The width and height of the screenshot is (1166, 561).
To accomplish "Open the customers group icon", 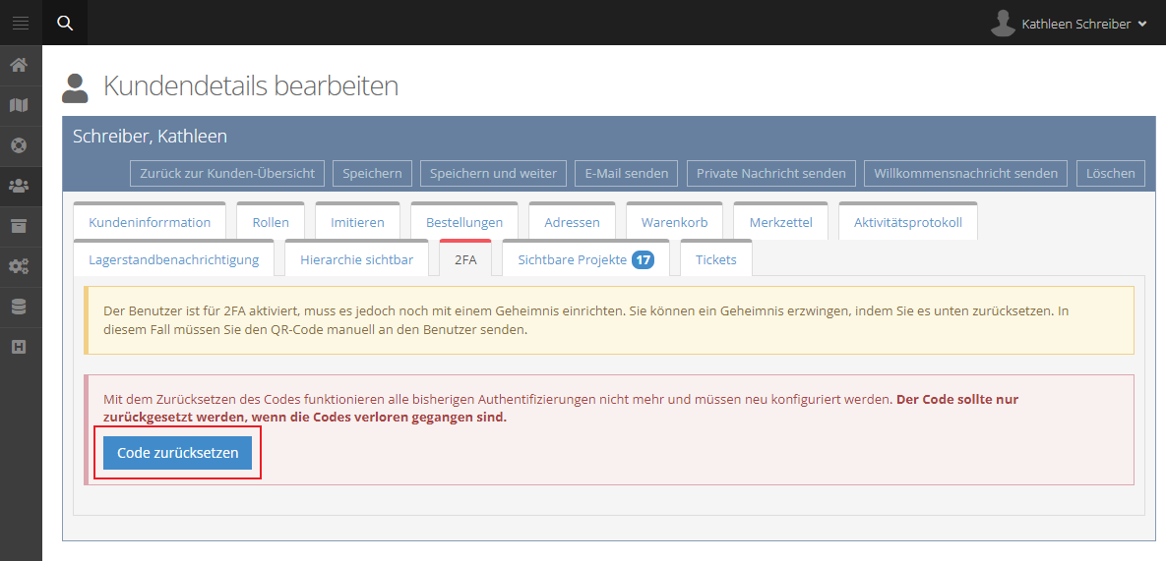I will pos(20,186).
